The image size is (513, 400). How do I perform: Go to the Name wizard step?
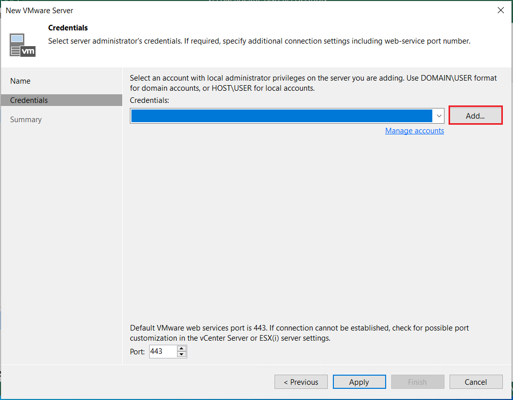point(20,81)
